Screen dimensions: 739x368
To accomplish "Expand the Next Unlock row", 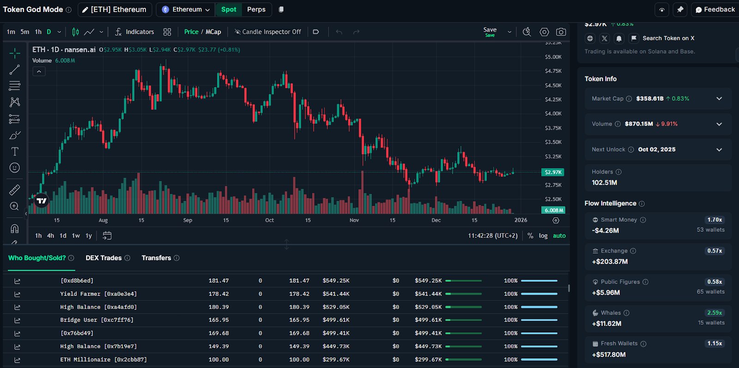I will coord(719,150).
